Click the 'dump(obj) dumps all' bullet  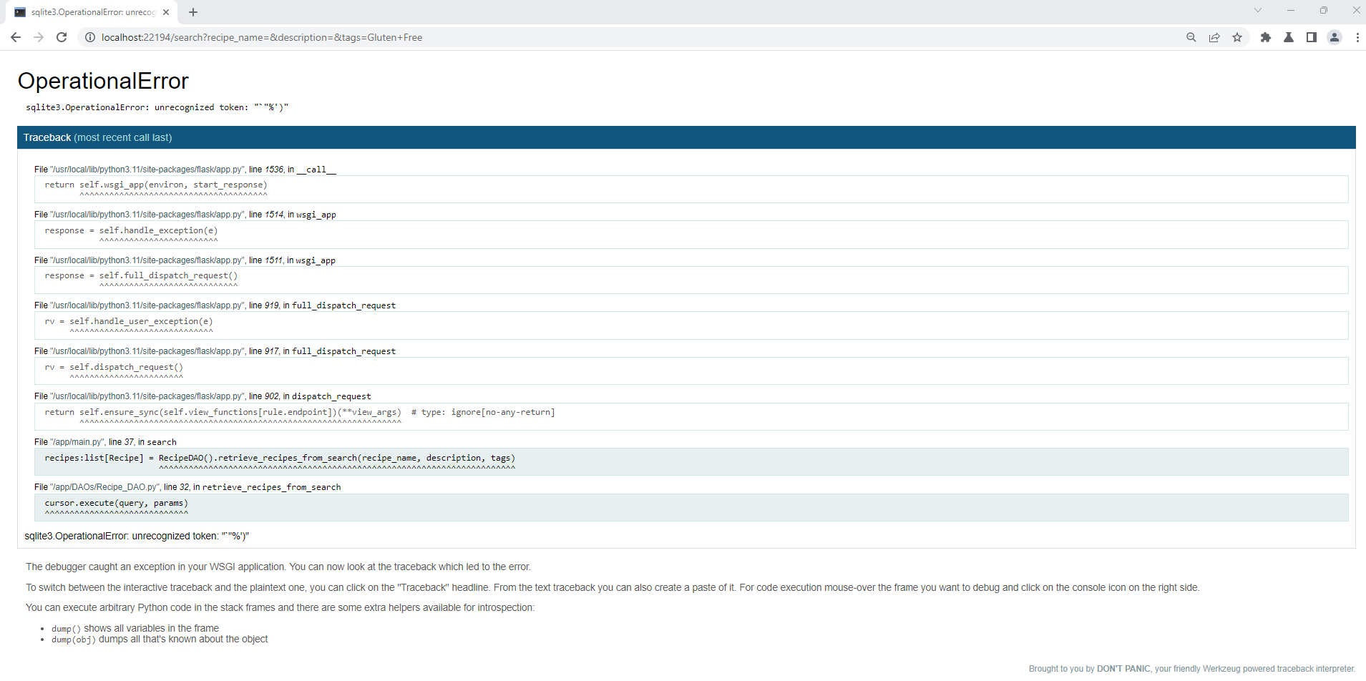point(160,640)
